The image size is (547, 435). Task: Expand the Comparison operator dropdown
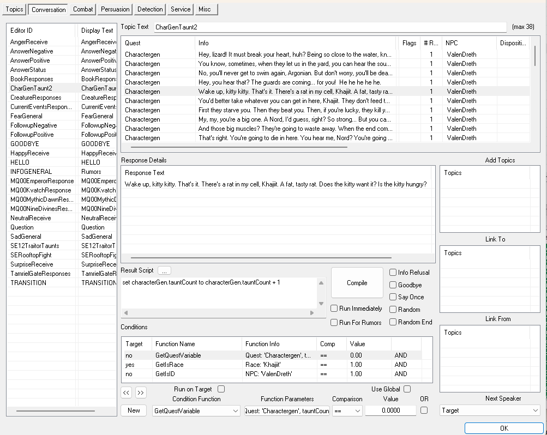click(x=347, y=411)
